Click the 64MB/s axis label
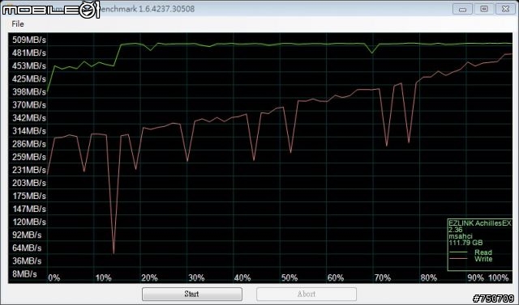Viewport: 519px width, 305px height. pos(27,248)
